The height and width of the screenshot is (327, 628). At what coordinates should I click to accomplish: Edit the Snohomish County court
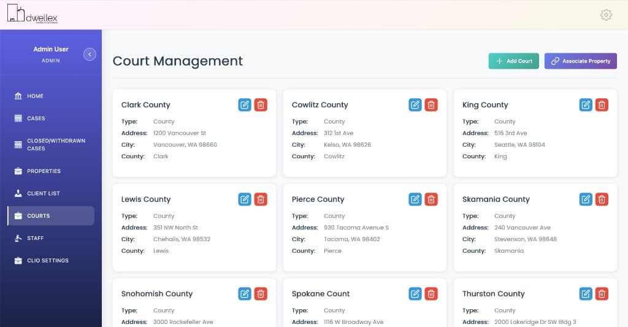click(x=245, y=294)
